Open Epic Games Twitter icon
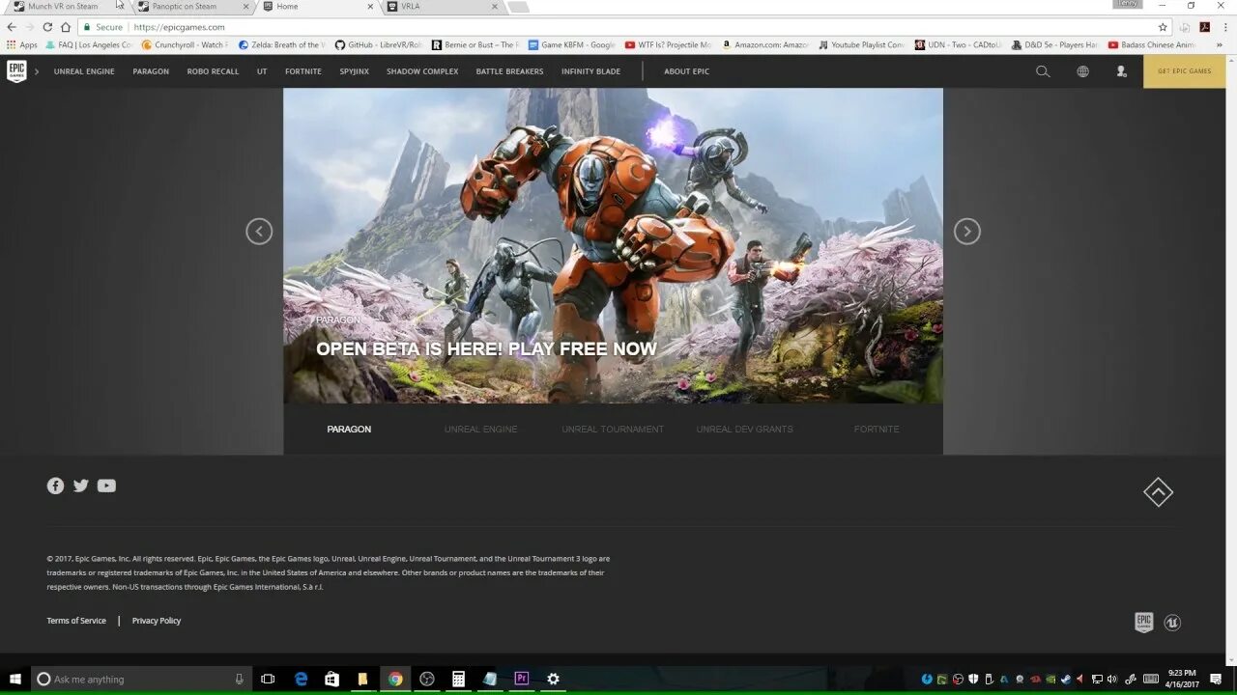Viewport: 1237px width, 695px height. pos(81,486)
